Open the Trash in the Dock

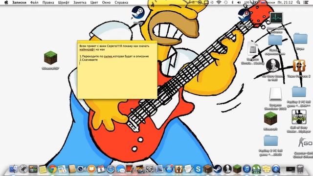pos(300,169)
